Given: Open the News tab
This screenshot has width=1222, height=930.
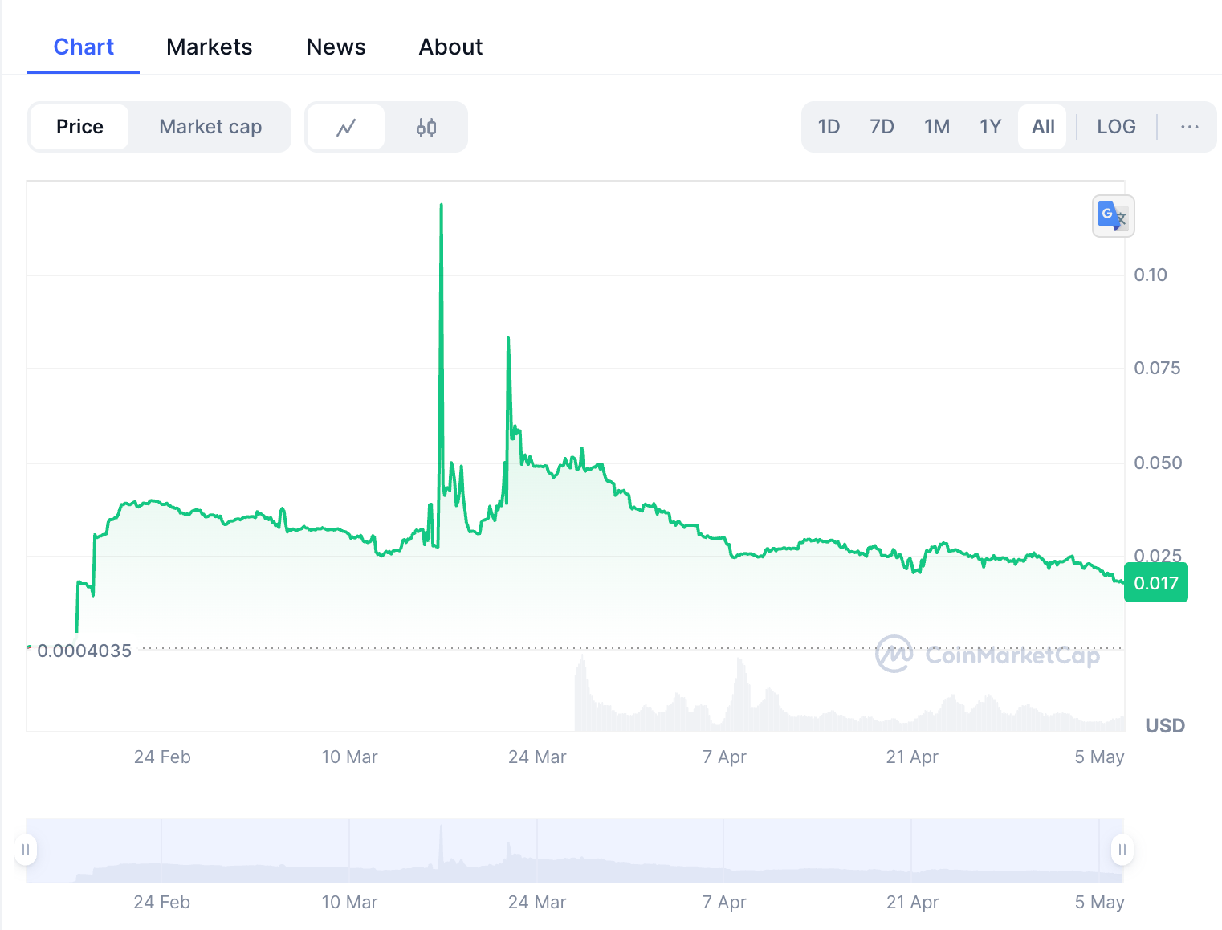Looking at the screenshot, I should (x=336, y=47).
